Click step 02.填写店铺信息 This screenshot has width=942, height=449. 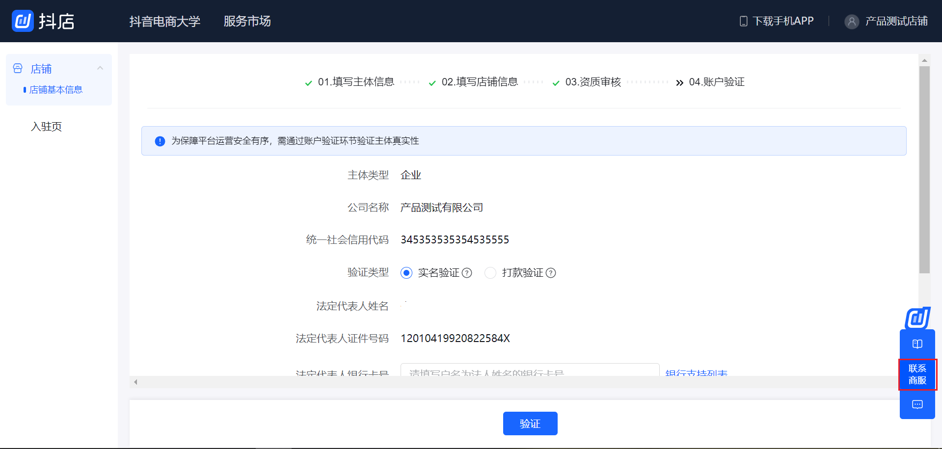[480, 82]
